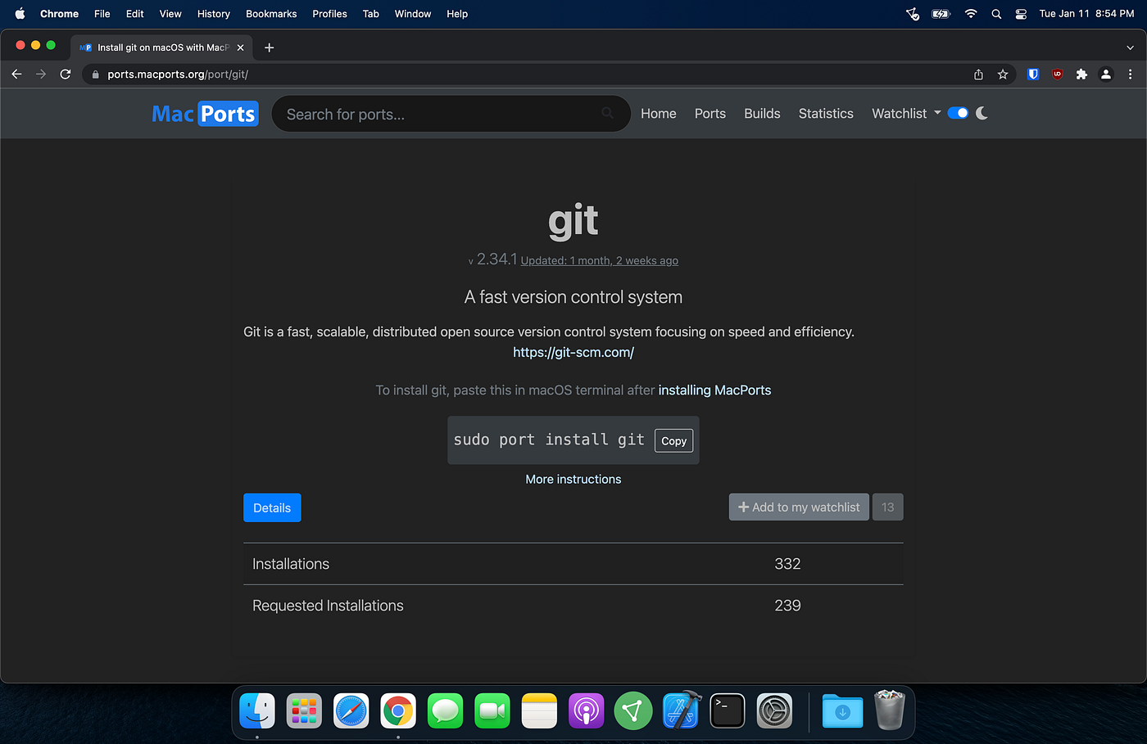Click the Details button
1147x744 pixels.
point(272,507)
